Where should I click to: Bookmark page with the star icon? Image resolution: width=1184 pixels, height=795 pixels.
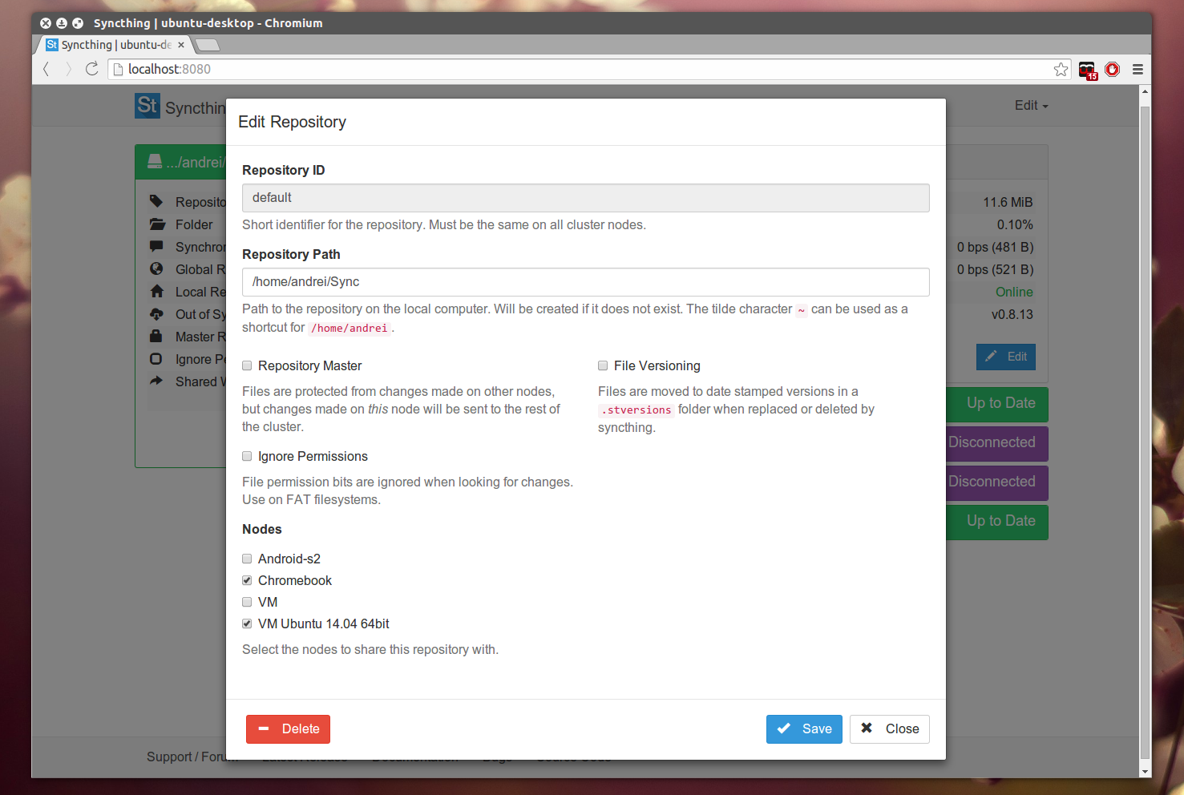pos(1061,69)
